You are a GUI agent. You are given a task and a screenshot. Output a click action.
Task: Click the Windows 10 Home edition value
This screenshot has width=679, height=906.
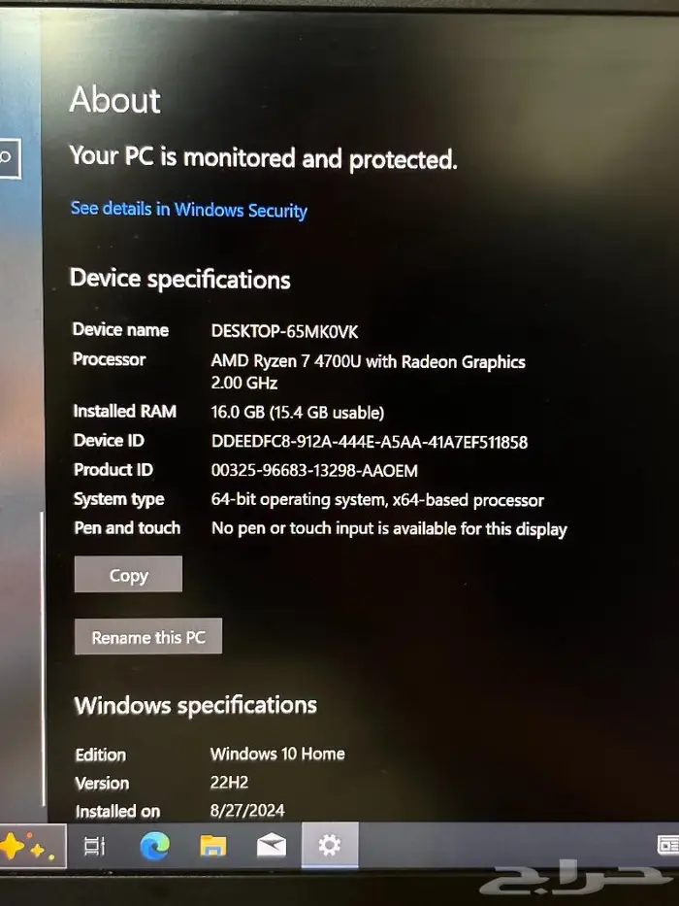point(277,754)
